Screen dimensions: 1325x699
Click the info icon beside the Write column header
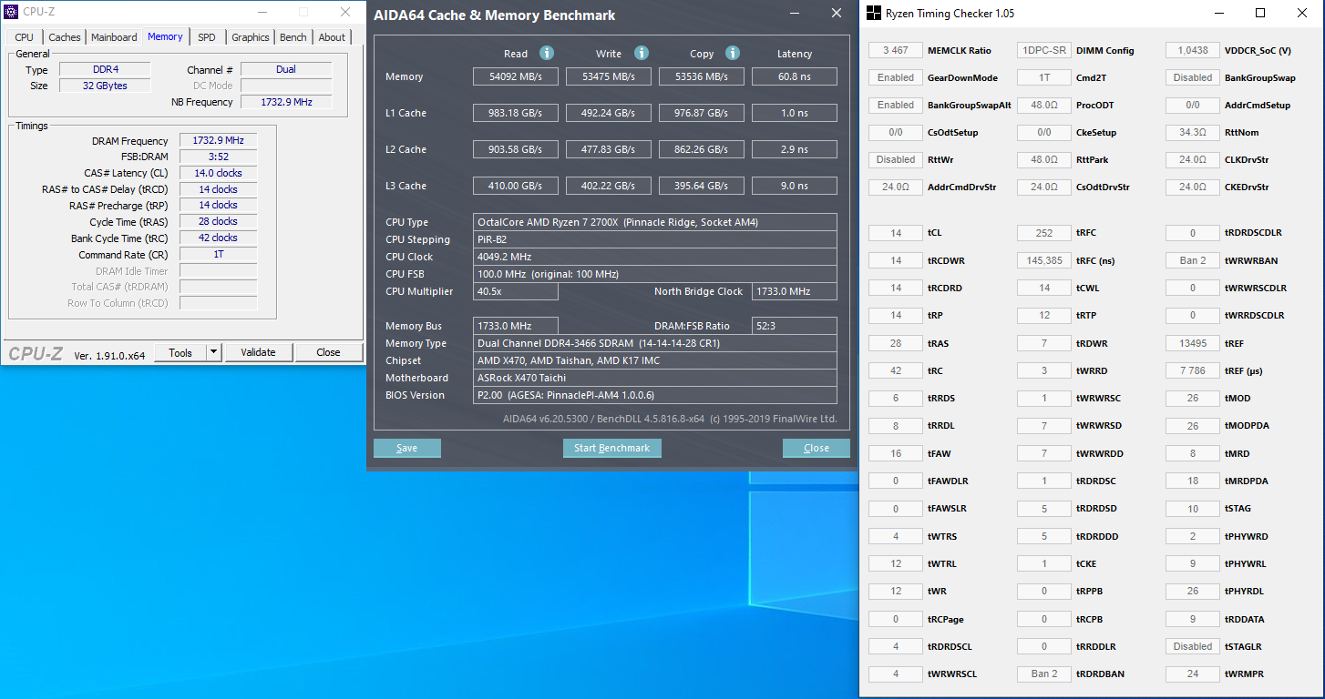(642, 53)
